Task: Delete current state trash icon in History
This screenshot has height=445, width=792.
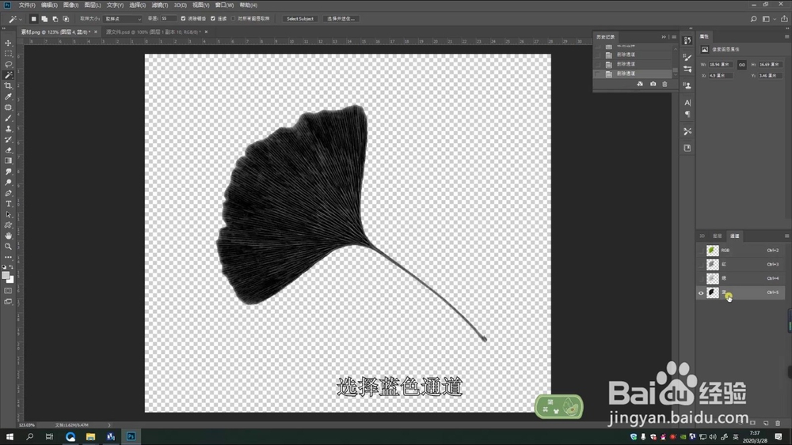Action: (664, 84)
